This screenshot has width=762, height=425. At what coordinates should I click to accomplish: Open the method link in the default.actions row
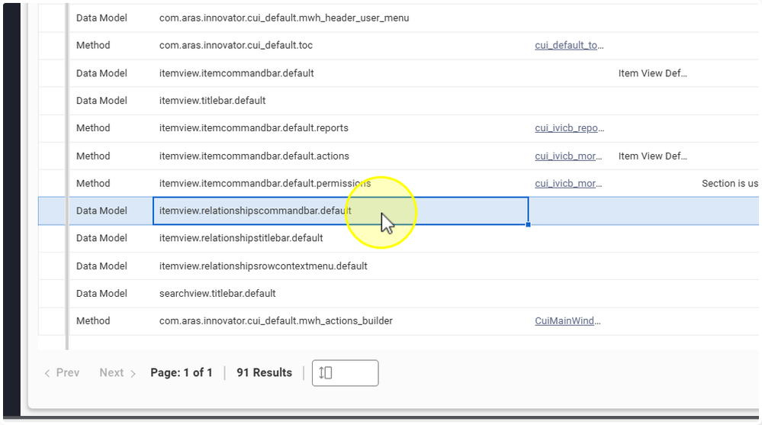[x=569, y=156]
